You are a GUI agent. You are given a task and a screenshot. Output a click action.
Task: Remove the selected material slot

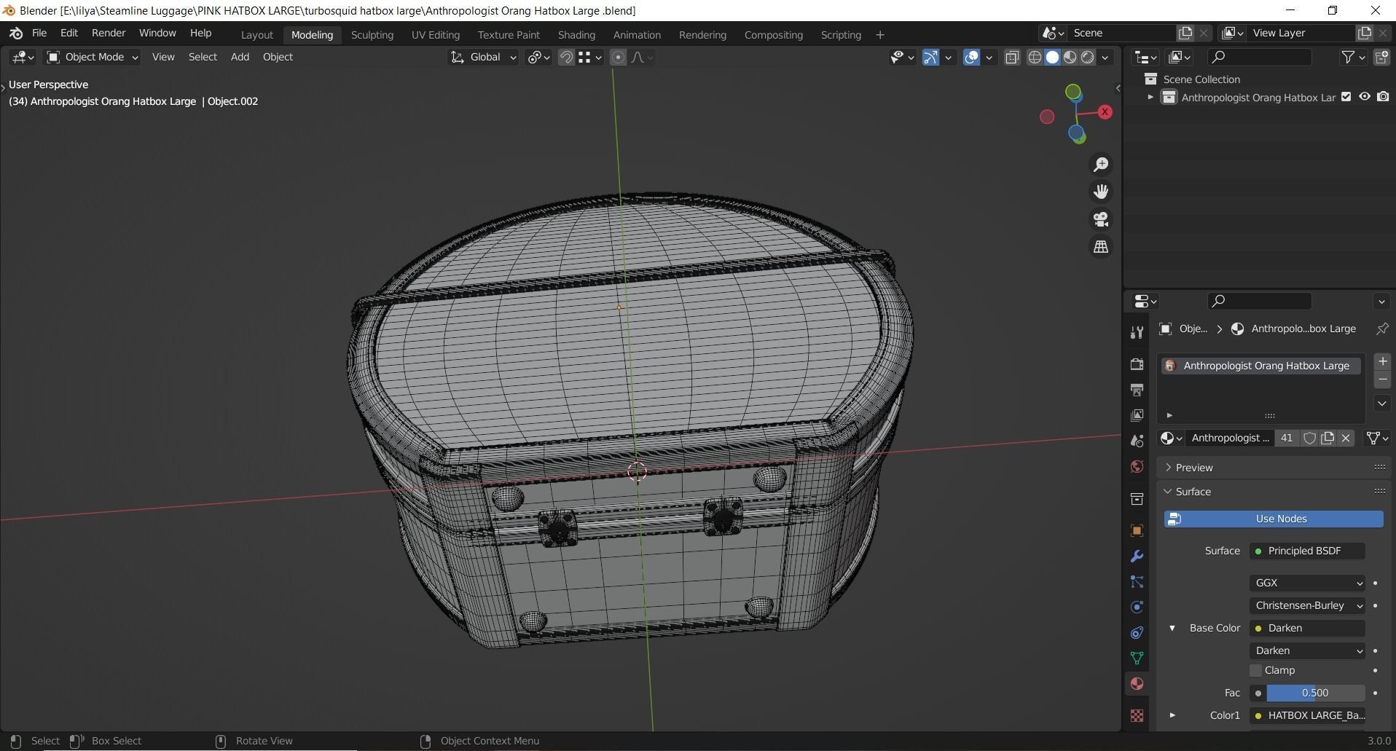1382,380
